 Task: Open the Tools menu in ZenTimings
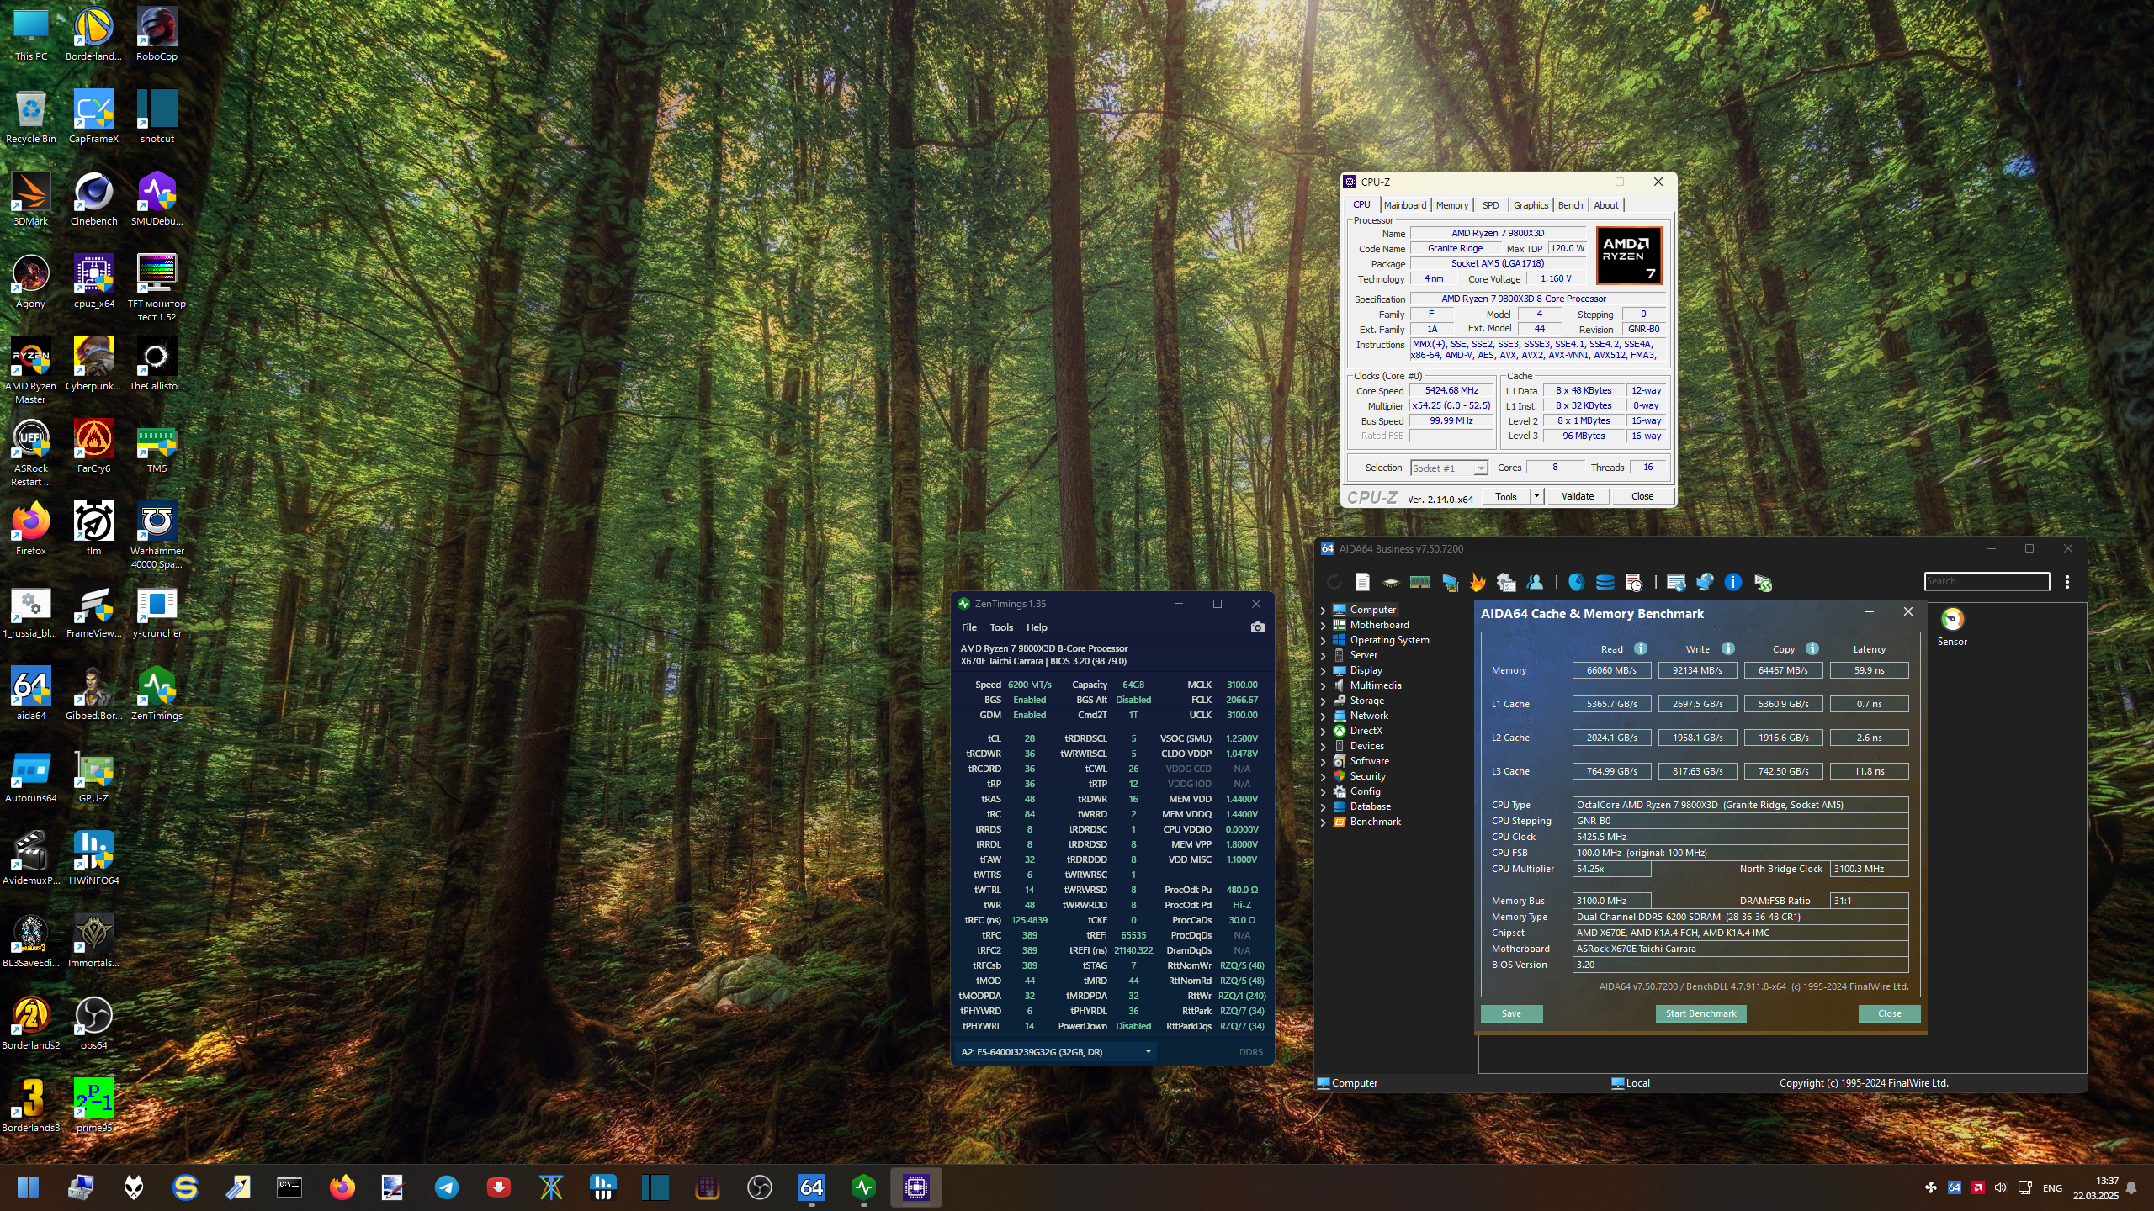[1000, 627]
